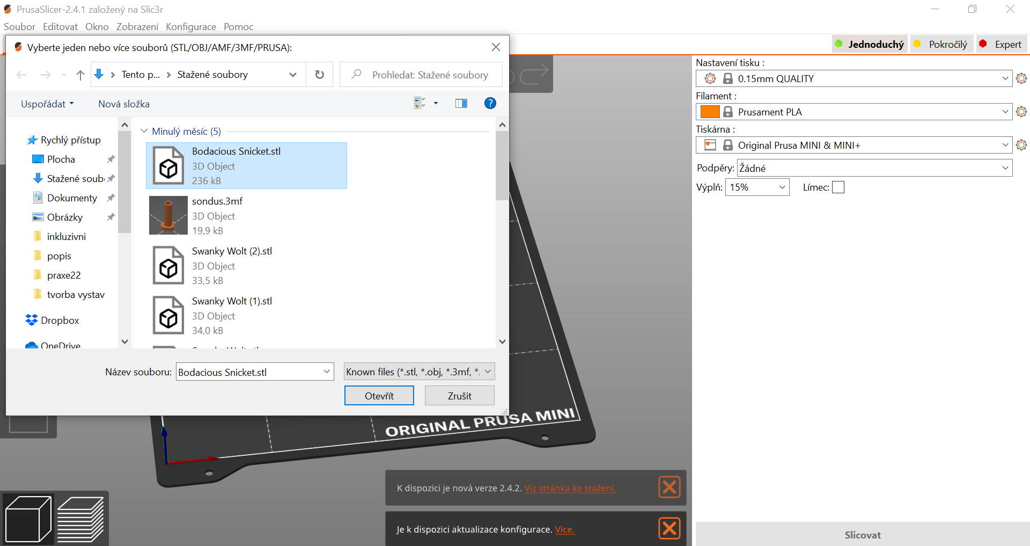The width and height of the screenshot is (1030, 546).
Task: Switch to Expert mode
Action: click(1002, 44)
